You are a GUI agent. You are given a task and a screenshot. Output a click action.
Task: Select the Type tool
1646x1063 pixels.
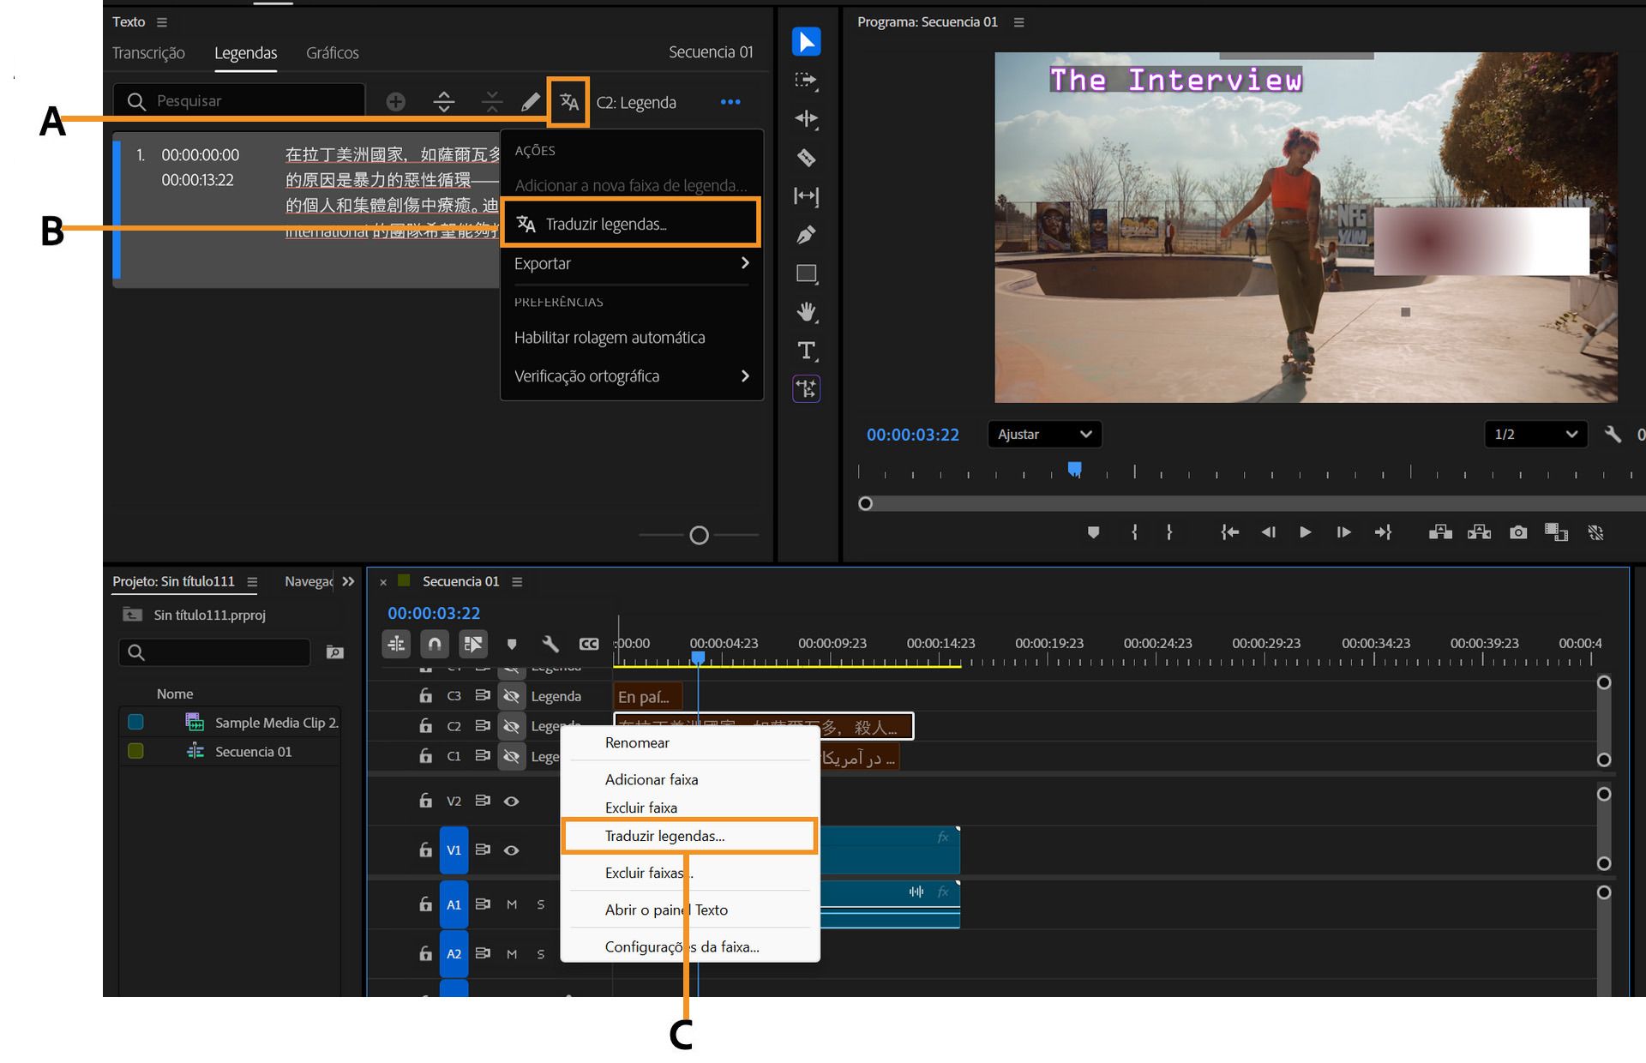pyautogui.click(x=806, y=351)
